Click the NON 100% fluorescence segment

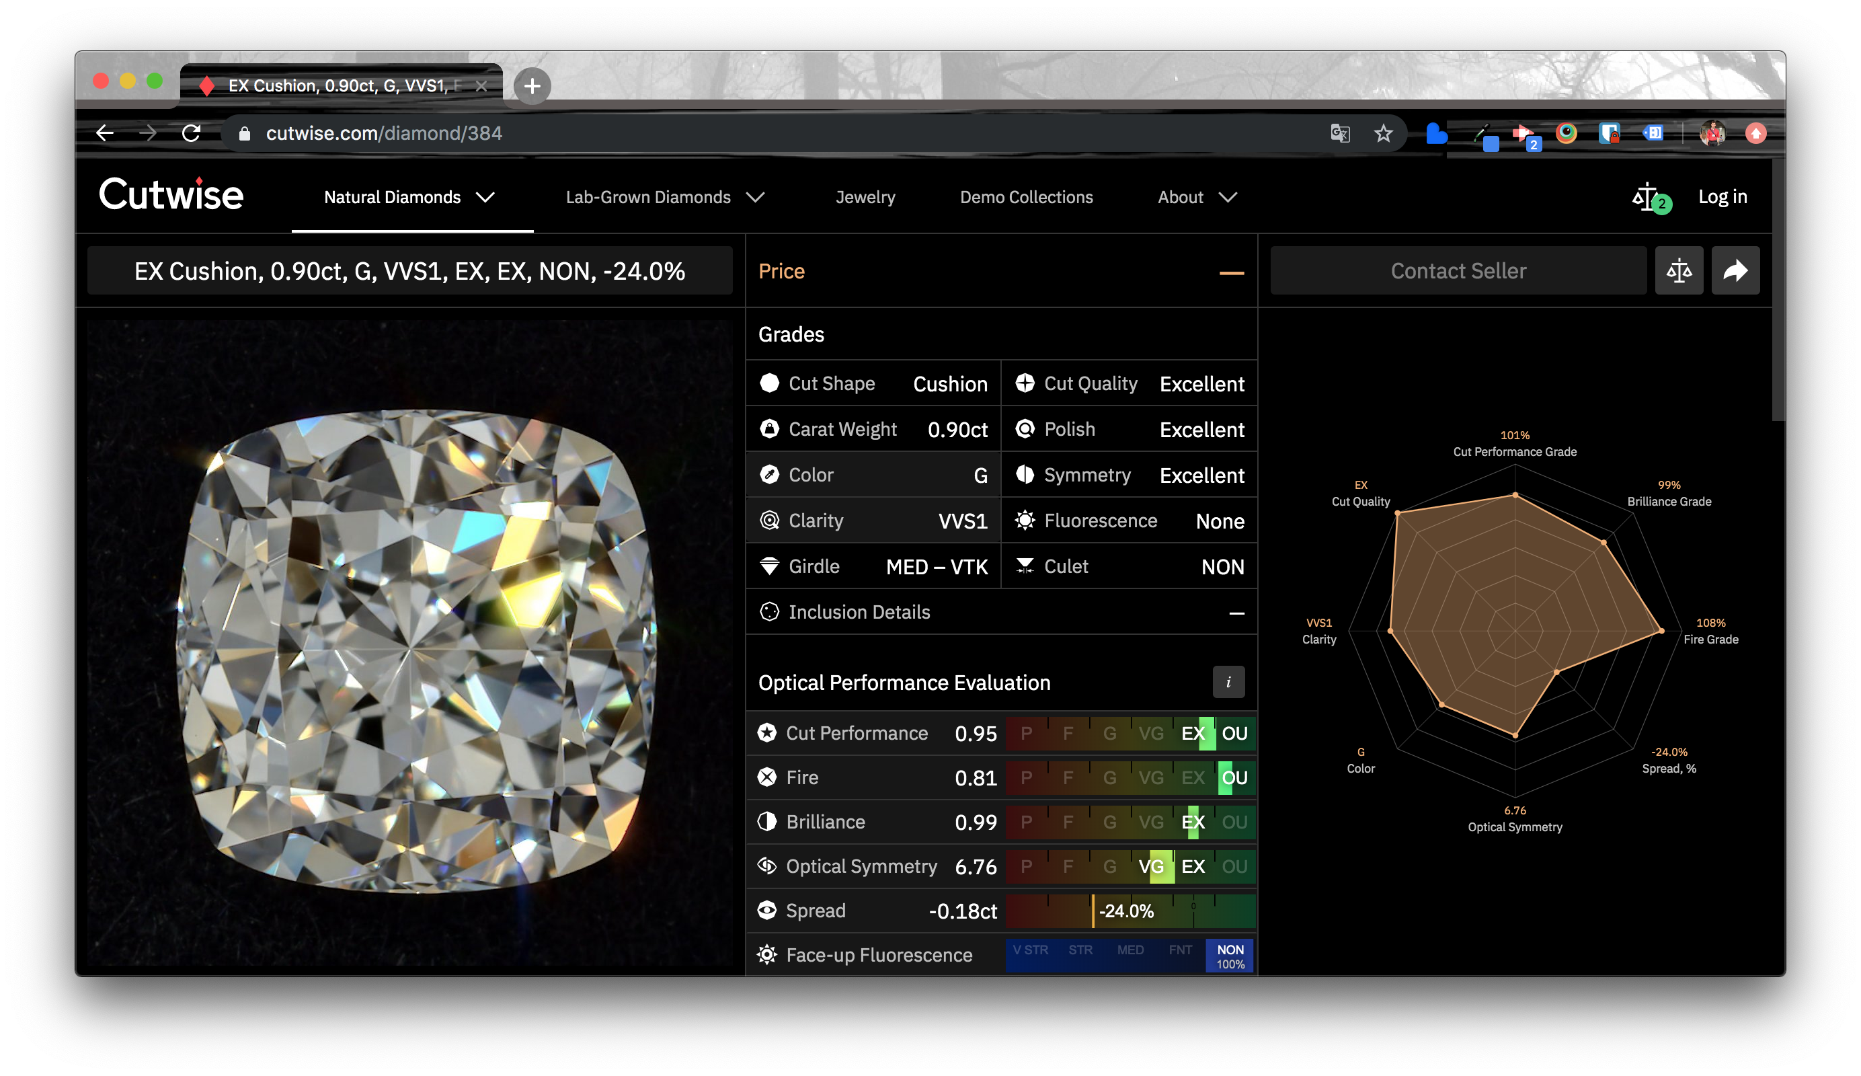[x=1230, y=956]
